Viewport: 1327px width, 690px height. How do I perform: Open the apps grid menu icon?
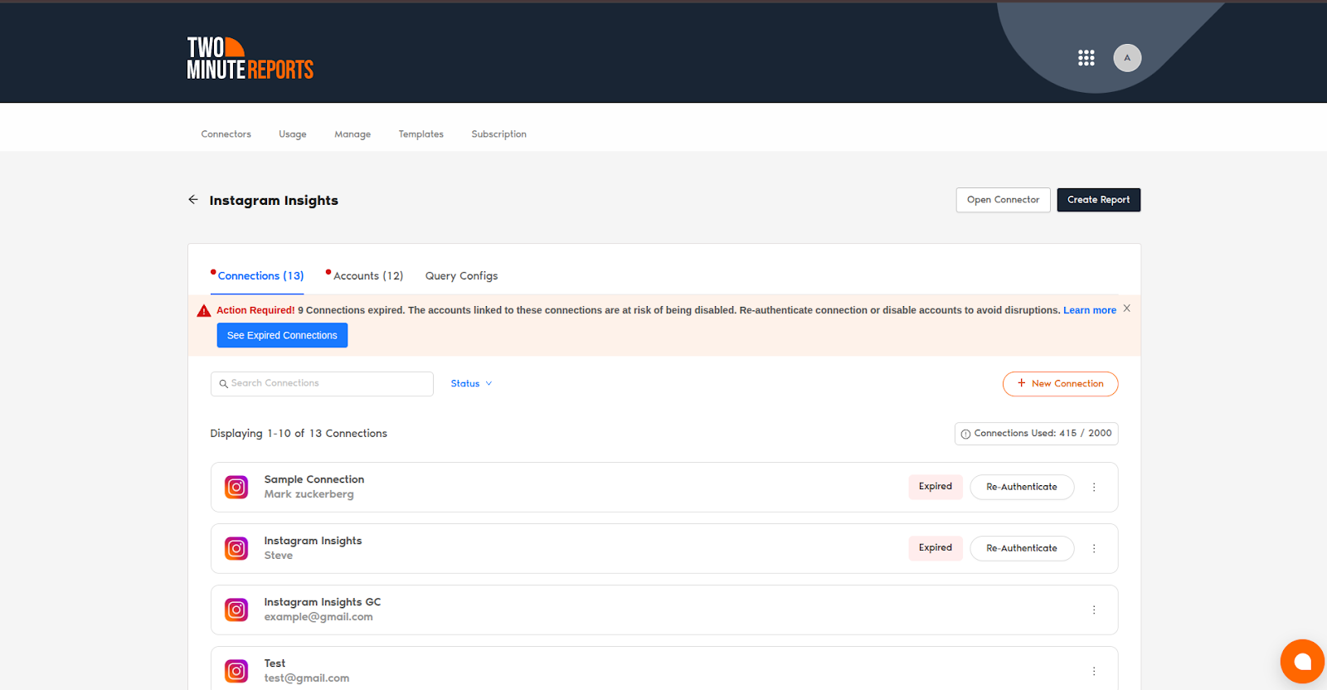[x=1086, y=58]
